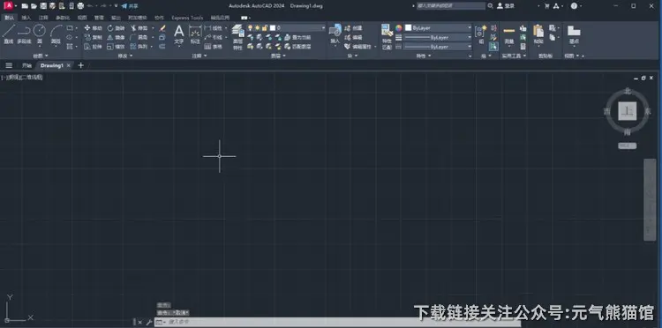Image resolution: width=662 pixels, height=328 pixels.
Task: Toggle the layer freeze sun icon
Action: 257,28
